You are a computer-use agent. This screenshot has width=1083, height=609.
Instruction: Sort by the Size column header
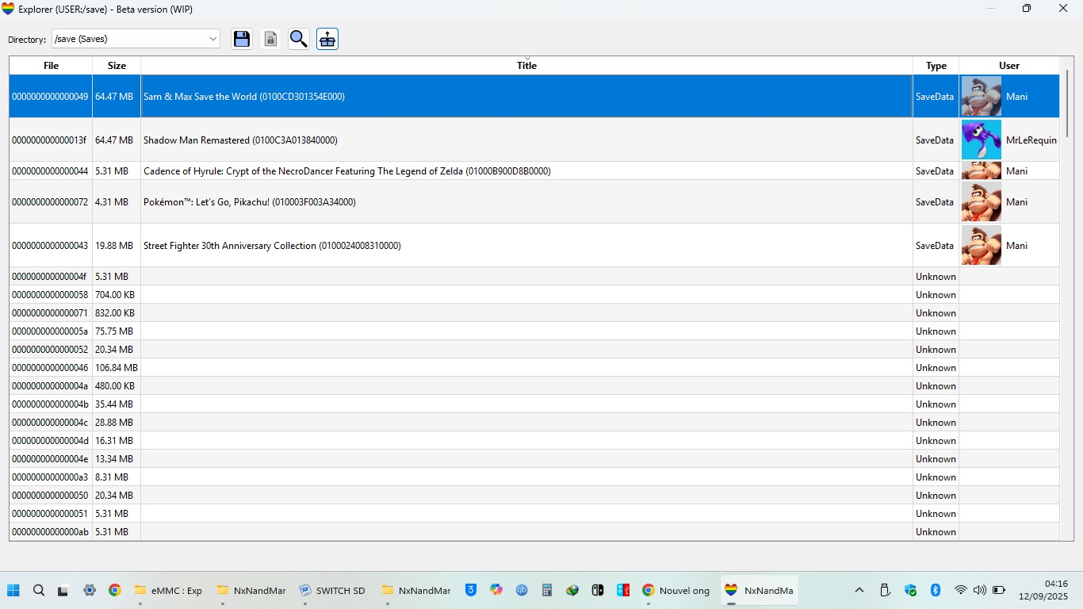point(117,66)
